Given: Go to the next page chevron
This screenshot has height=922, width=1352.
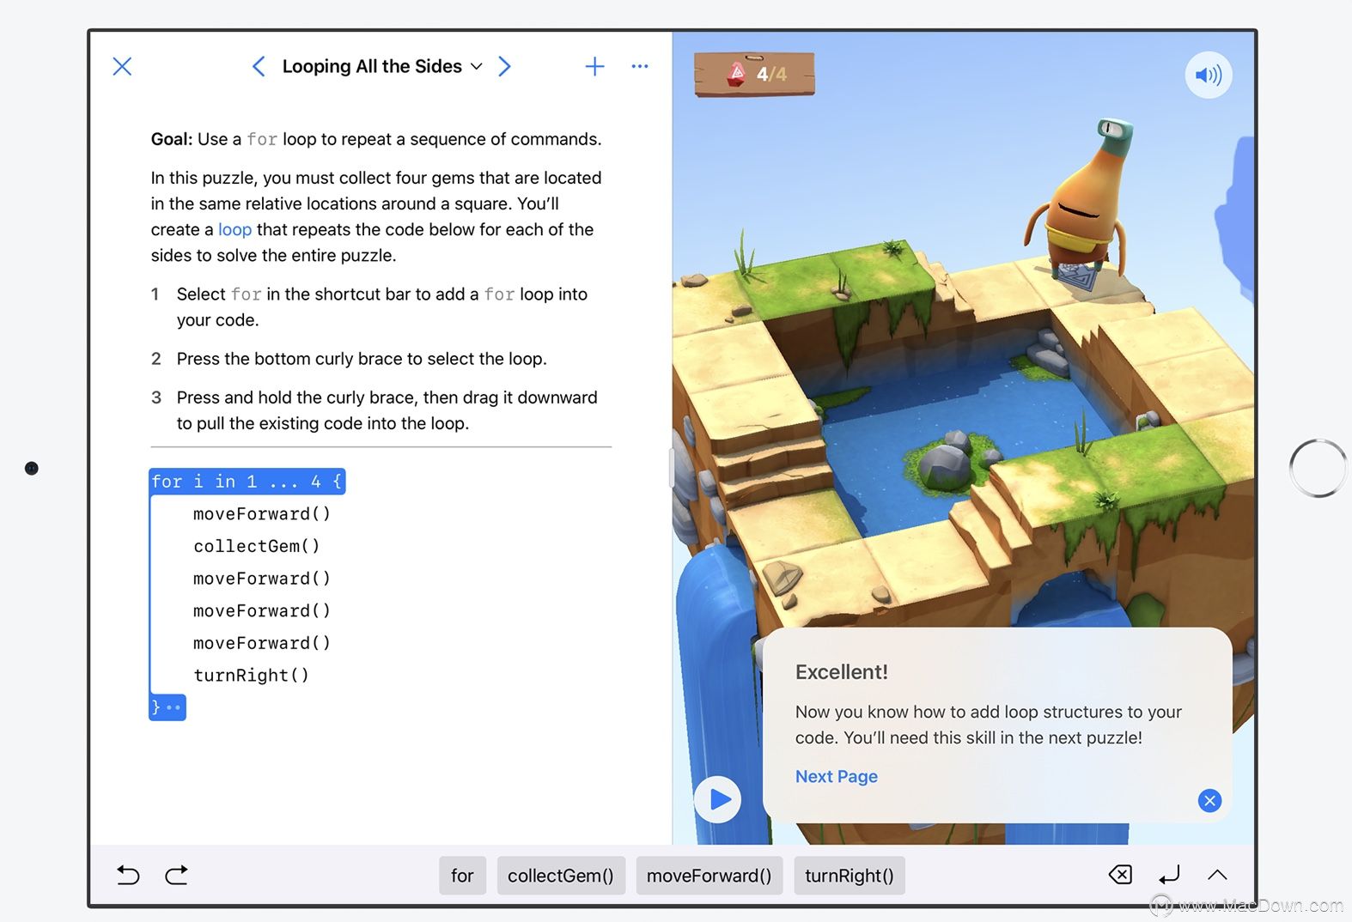Looking at the screenshot, I should click(x=504, y=66).
